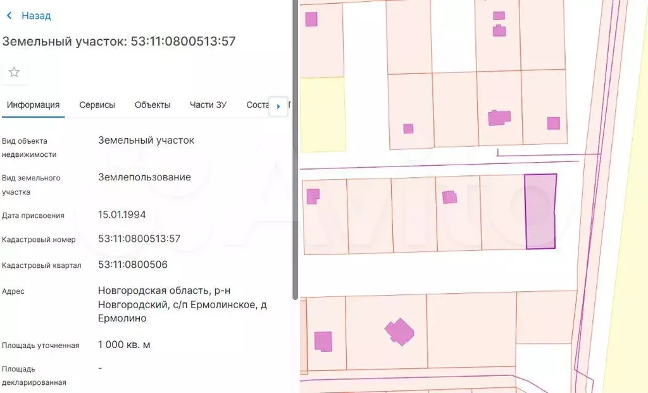Click the back chevron arrow icon

[9, 16]
